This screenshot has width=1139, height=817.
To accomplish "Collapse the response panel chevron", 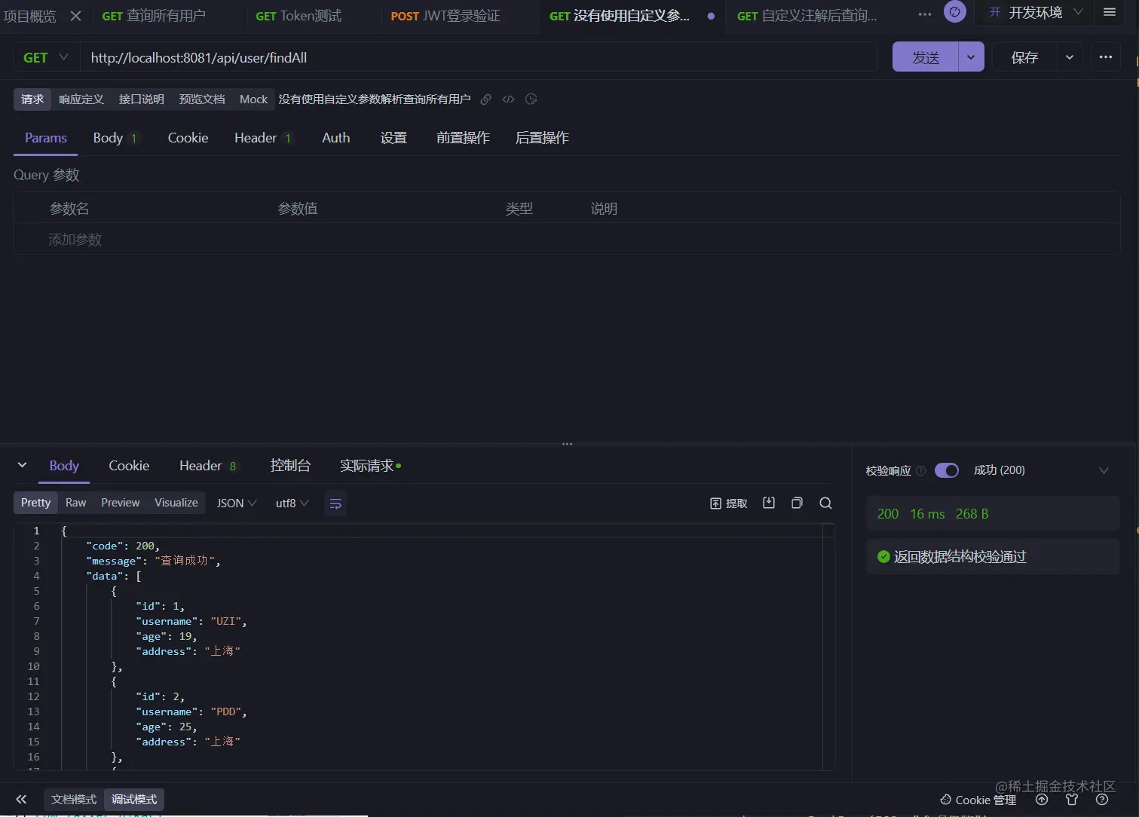I will (22, 466).
